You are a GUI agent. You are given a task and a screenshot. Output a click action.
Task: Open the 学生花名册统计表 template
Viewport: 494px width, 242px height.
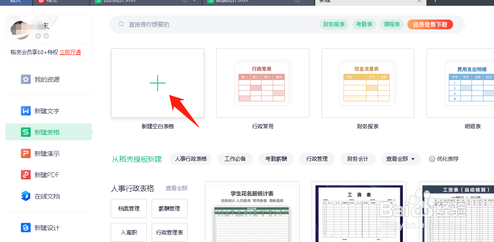pyautogui.click(x=252, y=212)
